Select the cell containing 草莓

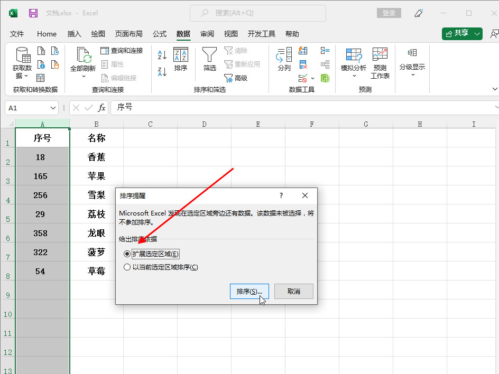click(x=96, y=271)
